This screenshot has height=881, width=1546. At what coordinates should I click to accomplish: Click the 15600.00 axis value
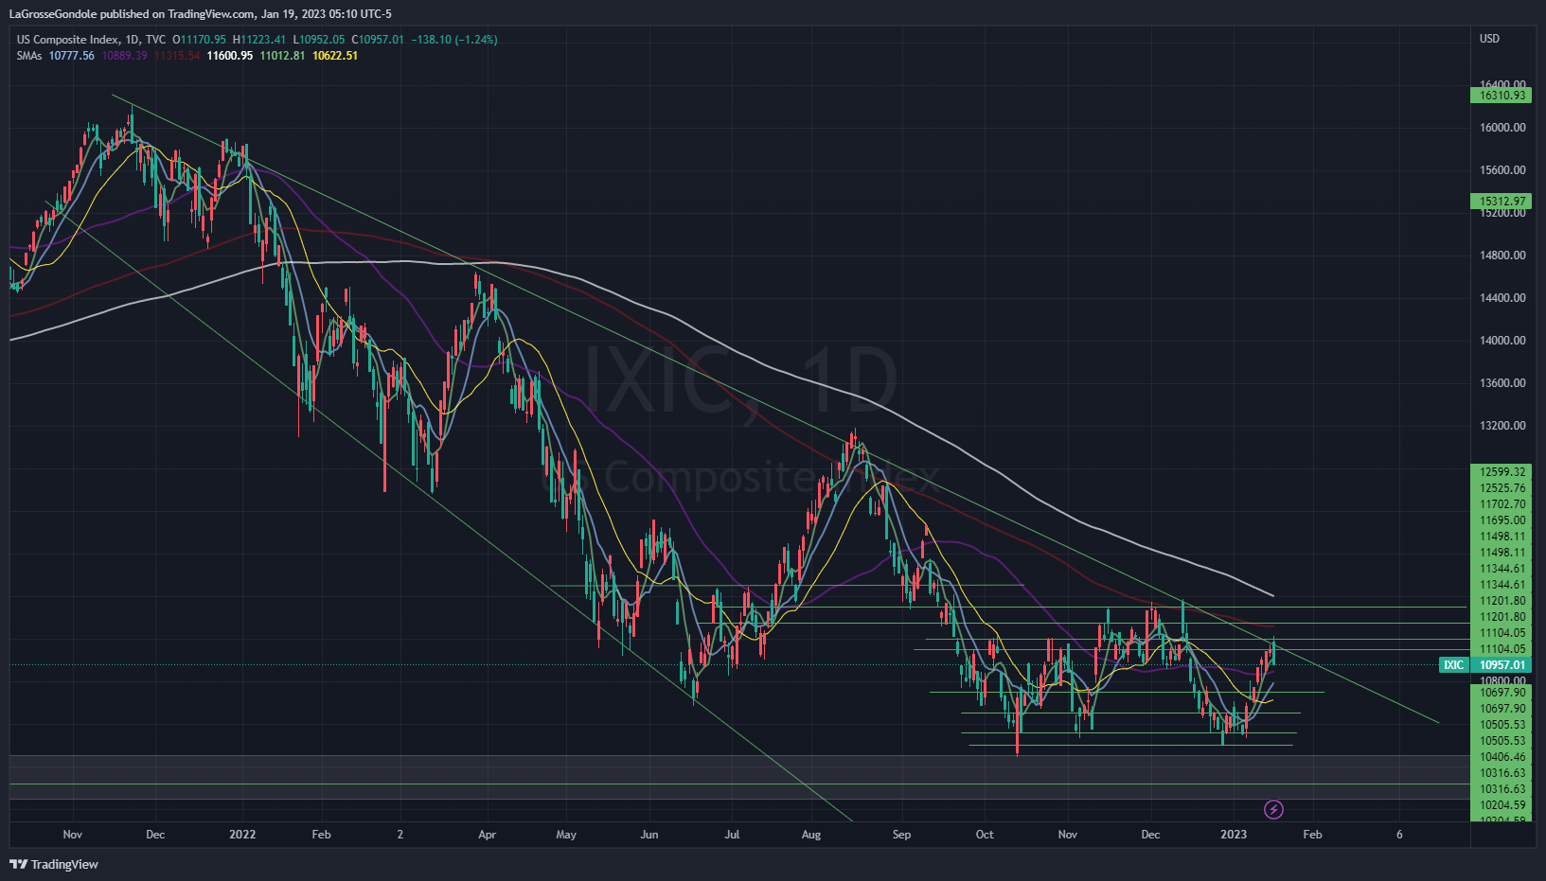pos(1502,170)
